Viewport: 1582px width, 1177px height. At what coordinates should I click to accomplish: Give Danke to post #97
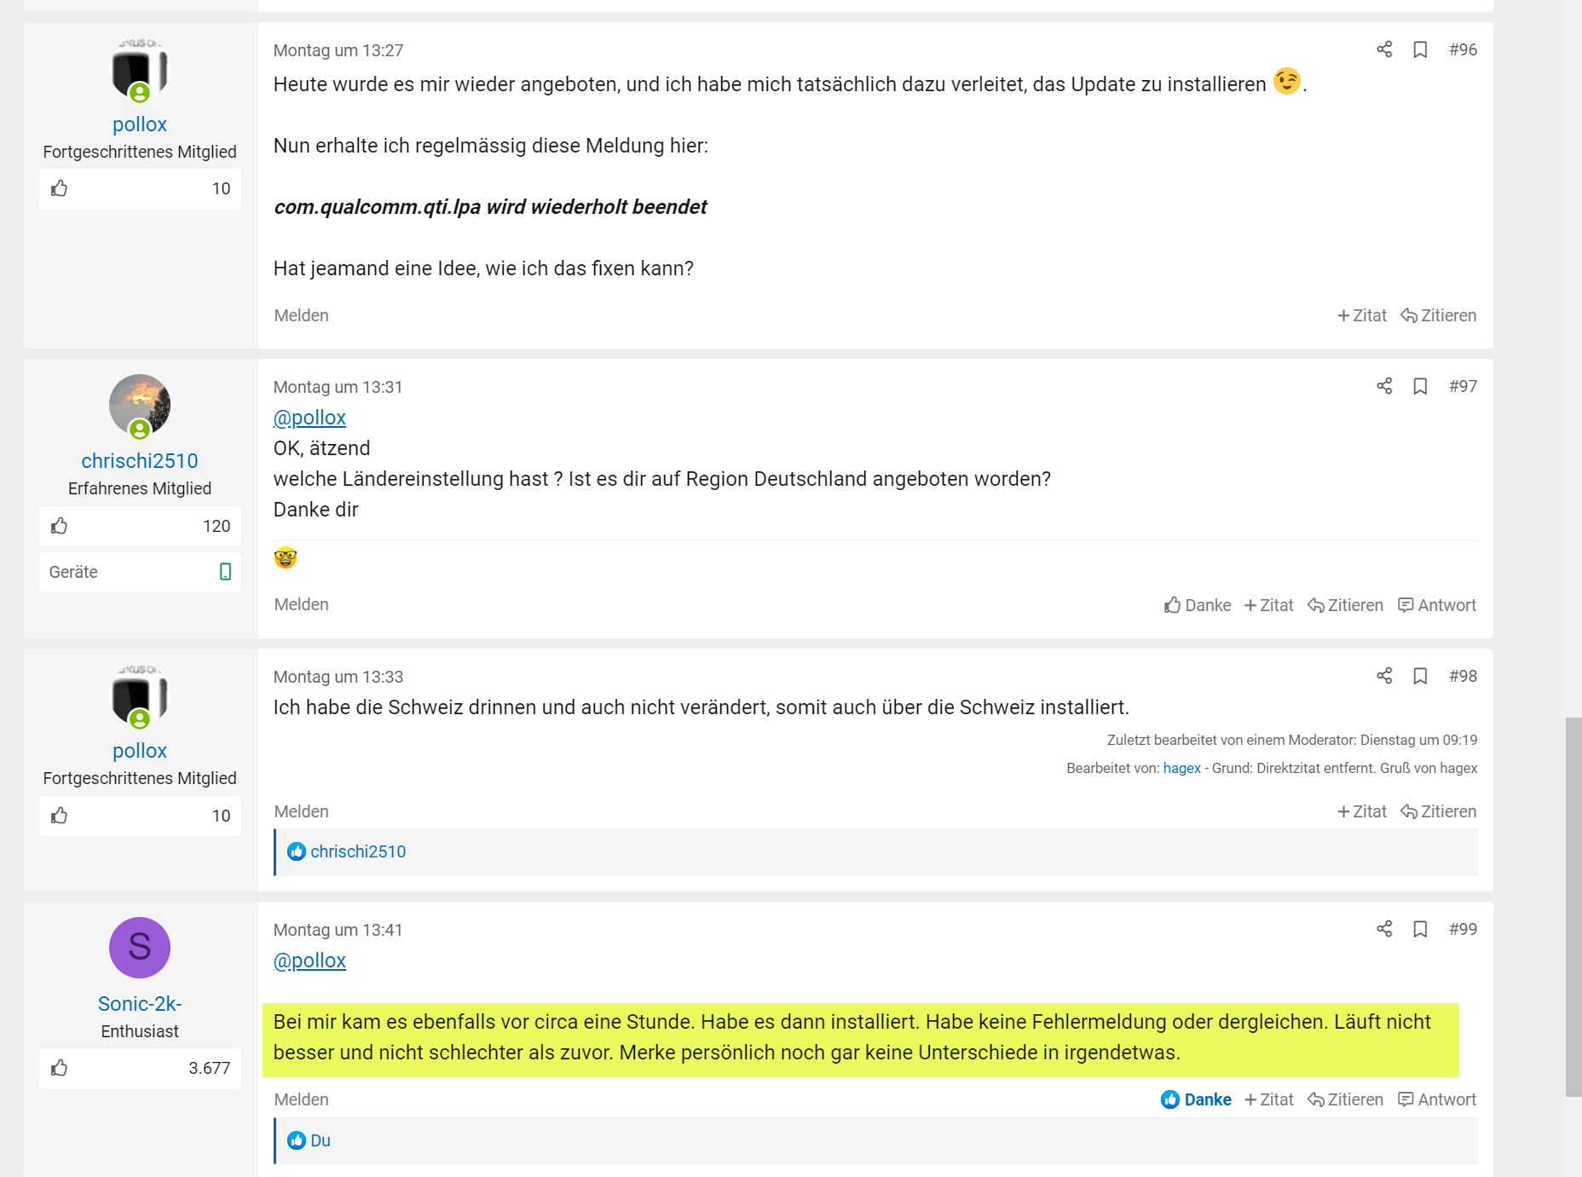coord(1198,605)
